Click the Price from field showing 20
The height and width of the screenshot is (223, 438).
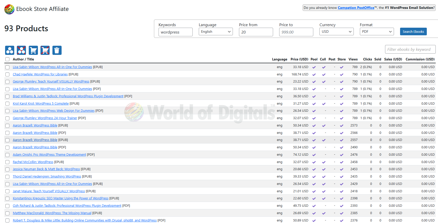256,32
